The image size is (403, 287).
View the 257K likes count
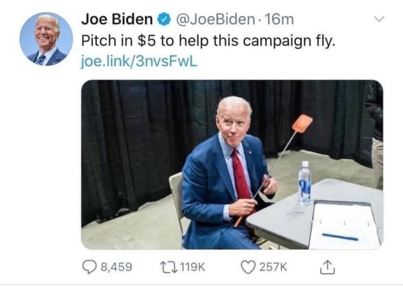(273, 267)
